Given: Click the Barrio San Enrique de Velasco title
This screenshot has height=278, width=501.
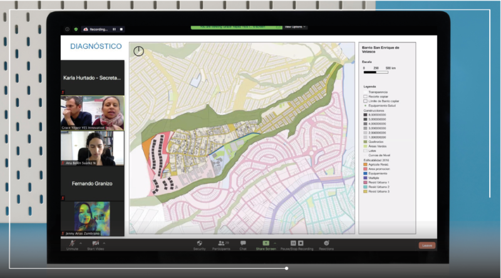Looking at the screenshot, I should (381, 49).
